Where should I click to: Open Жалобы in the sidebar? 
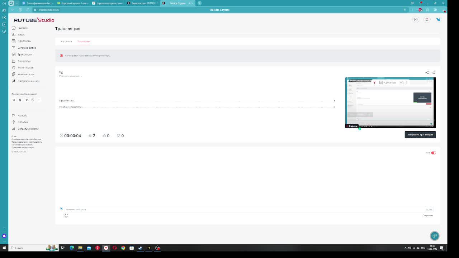click(22, 115)
